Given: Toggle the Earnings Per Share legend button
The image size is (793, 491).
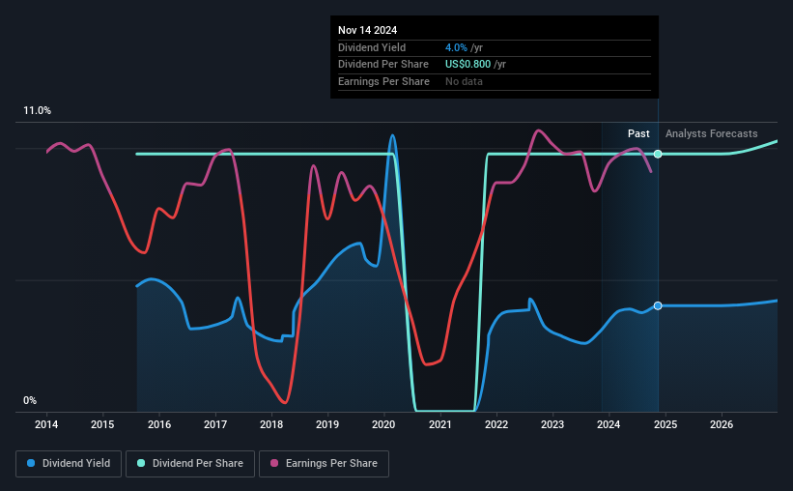Looking at the screenshot, I should click(x=324, y=464).
